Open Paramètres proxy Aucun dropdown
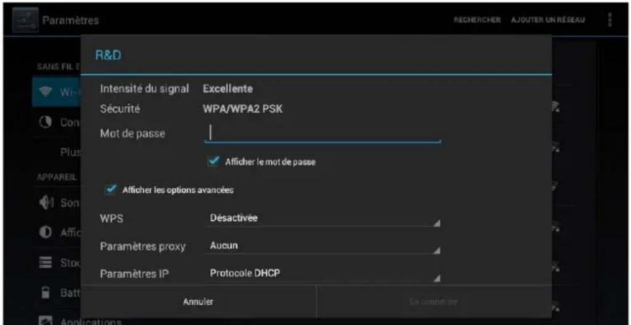The height and width of the screenshot is (325, 631). pyautogui.click(x=322, y=246)
